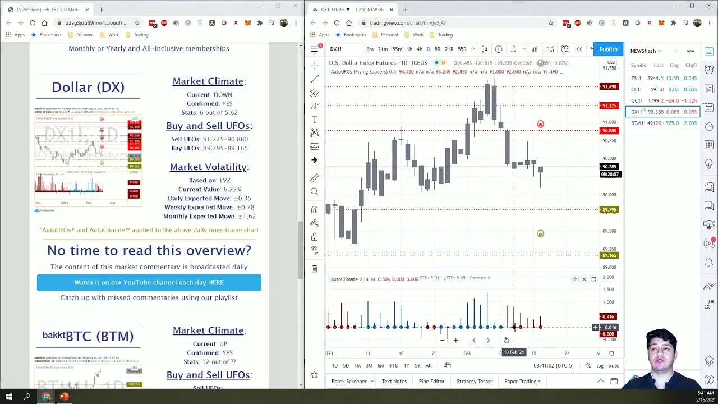Maximize the AutoClimate pane
The image size is (718, 404).
pyautogui.click(x=593, y=279)
